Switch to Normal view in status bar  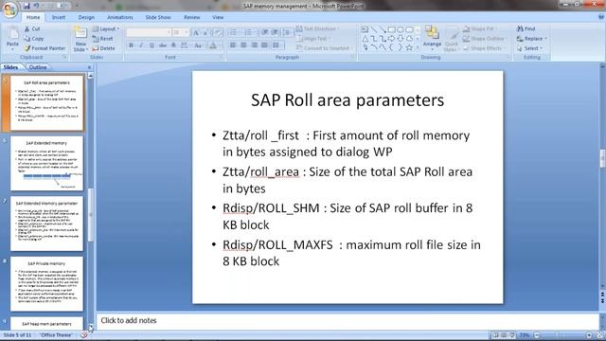[495, 335]
